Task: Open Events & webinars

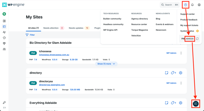Action: [165, 24]
